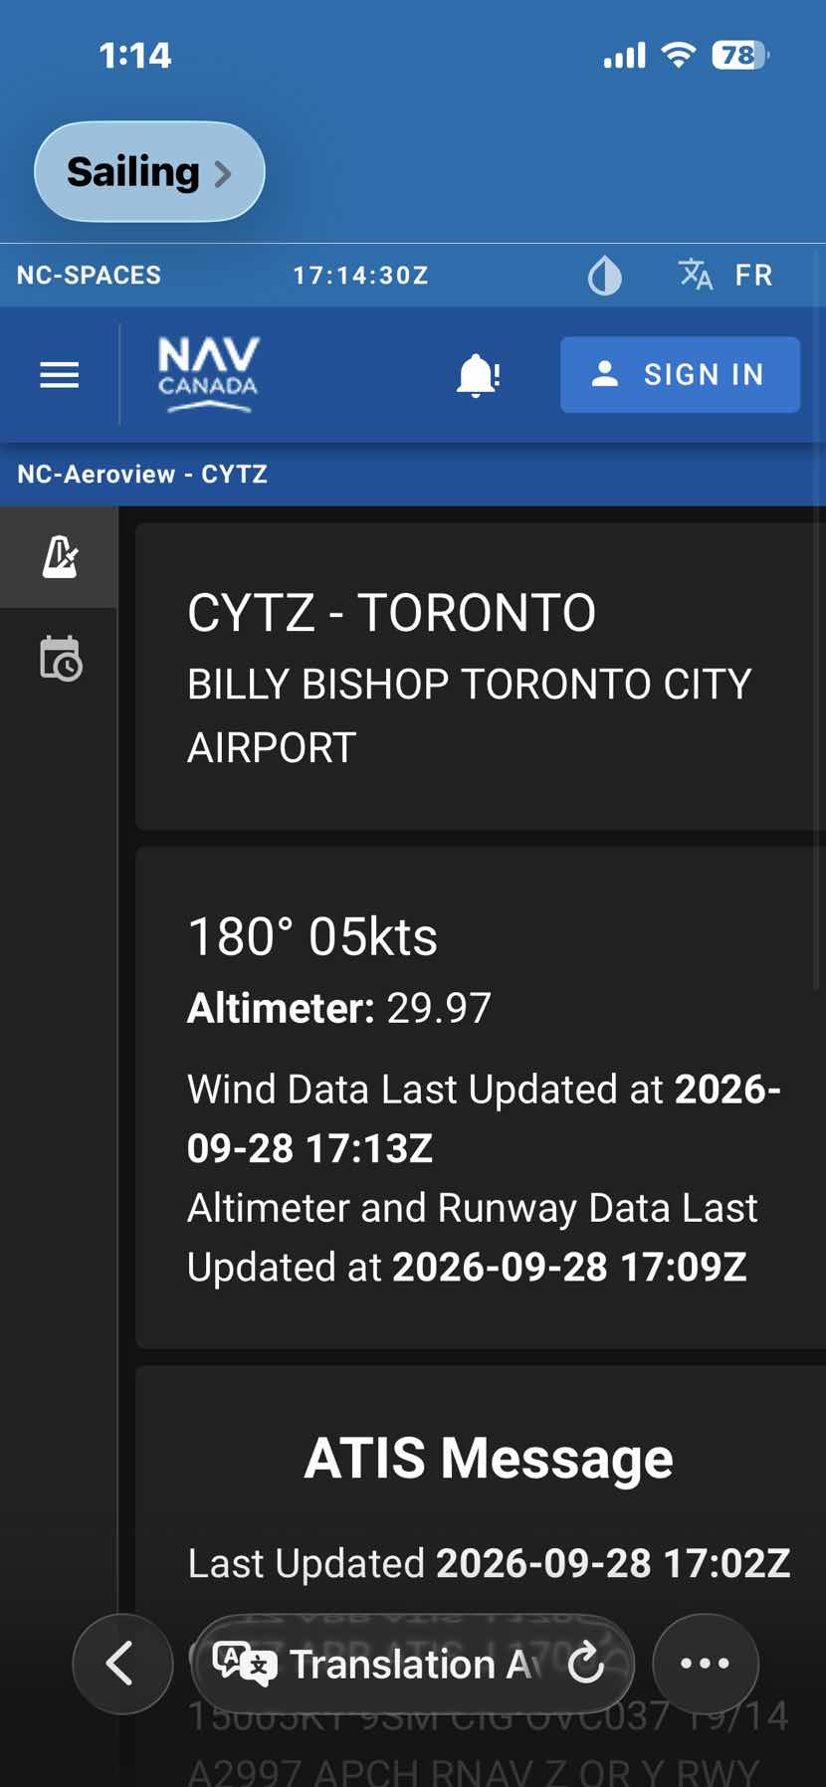Tap the Translation Available address bar
This screenshot has width=826, height=1787.
click(412, 1664)
